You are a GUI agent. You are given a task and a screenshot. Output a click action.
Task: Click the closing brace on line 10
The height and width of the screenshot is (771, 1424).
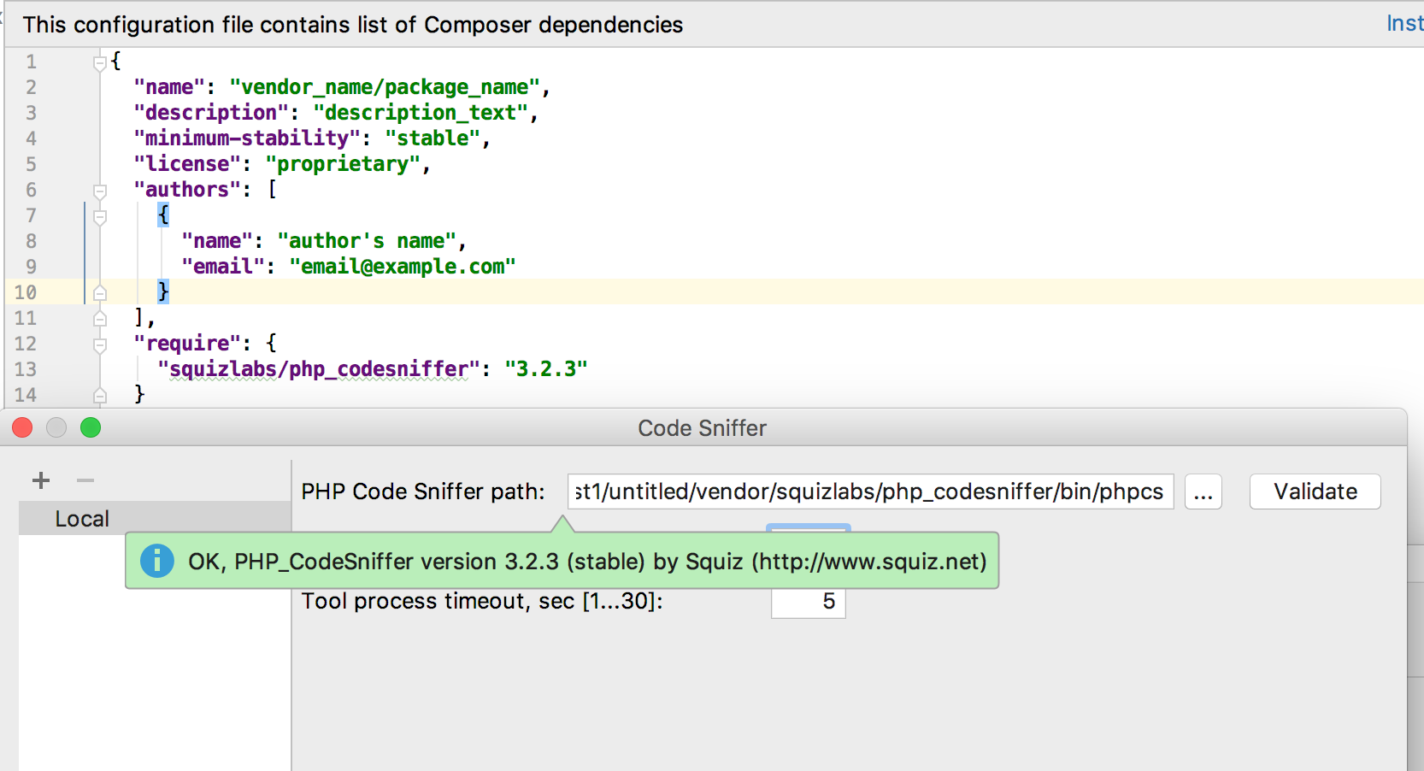click(163, 291)
